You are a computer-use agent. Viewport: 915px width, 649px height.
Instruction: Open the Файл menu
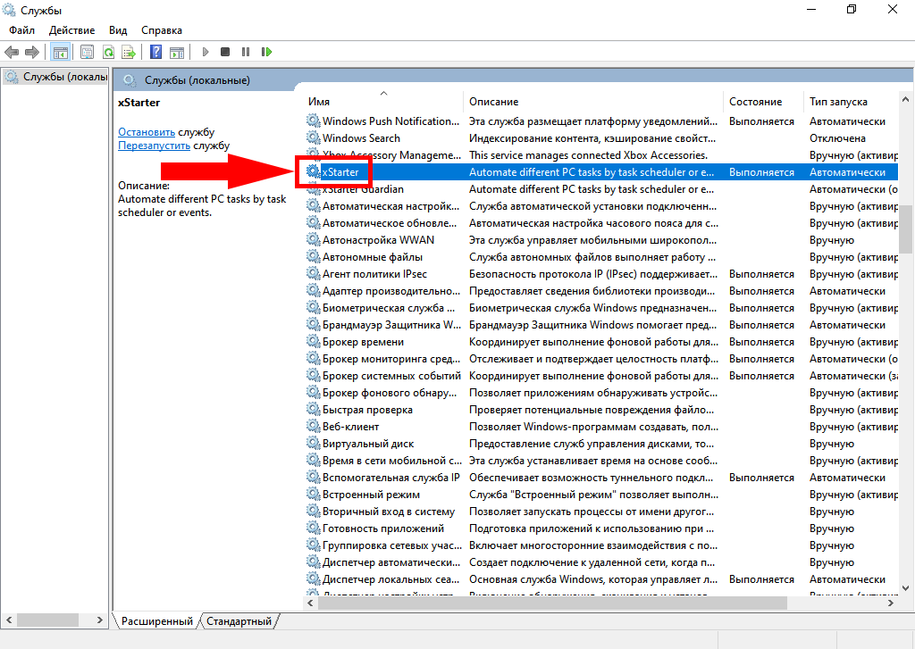click(22, 30)
